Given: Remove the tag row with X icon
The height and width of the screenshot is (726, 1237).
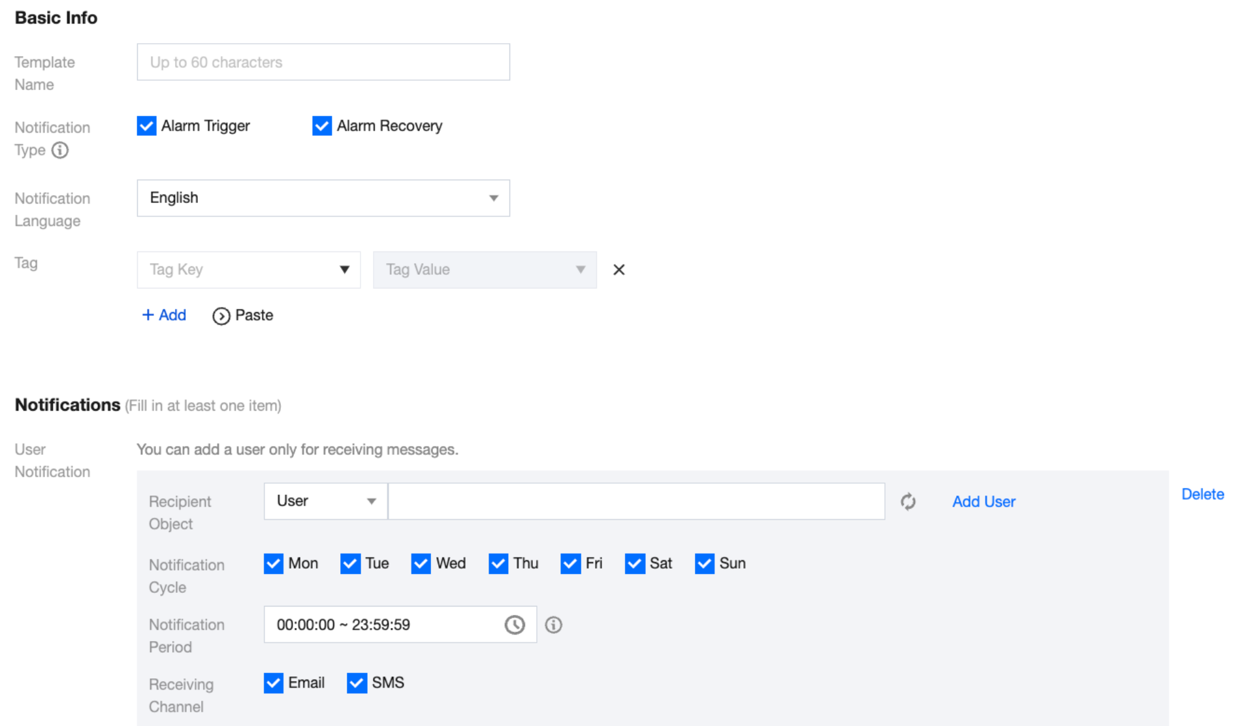Looking at the screenshot, I should (619, 270).
